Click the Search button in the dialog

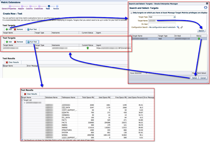[201, 31]
